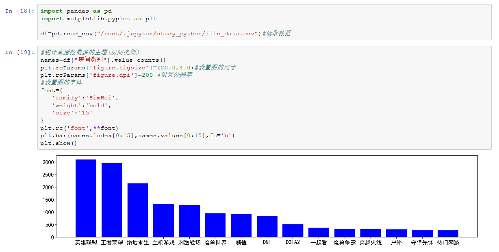Click the 'import matplotlib.pyplot as plt' line
This screenshot has height=252, width=499.
click(98, 19)
